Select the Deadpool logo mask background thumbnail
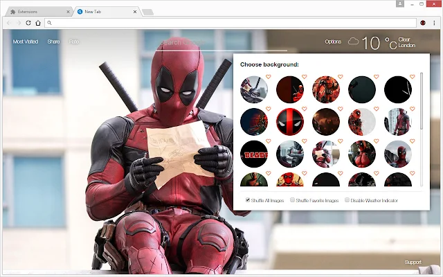This screenshot has height=277, width=443. 290,122
